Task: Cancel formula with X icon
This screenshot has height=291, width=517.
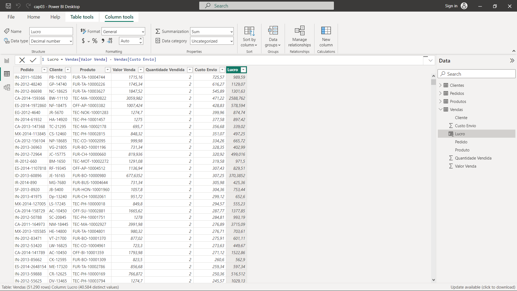Action: point(22,60)
